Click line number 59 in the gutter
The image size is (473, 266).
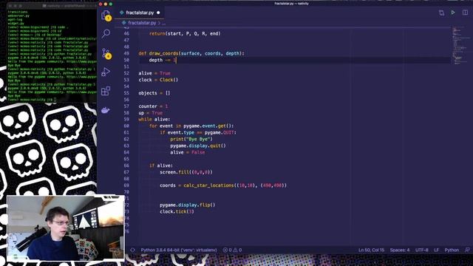pos(126,120)
